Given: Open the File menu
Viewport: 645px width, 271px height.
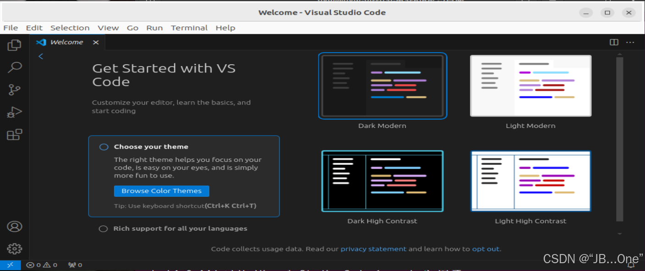Looking at the screenshot, I should tap(11, 28).
